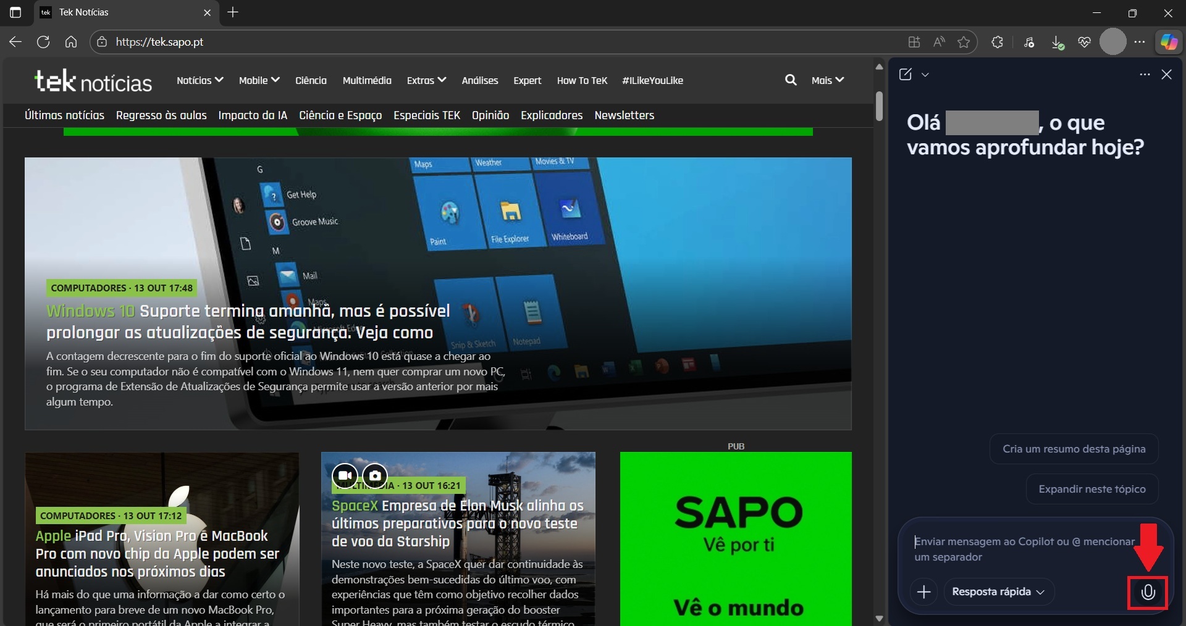Screen dimensions: 1186x626
Task: Start a new Copilot chat with compose icon
Action: tap(906, 75)
